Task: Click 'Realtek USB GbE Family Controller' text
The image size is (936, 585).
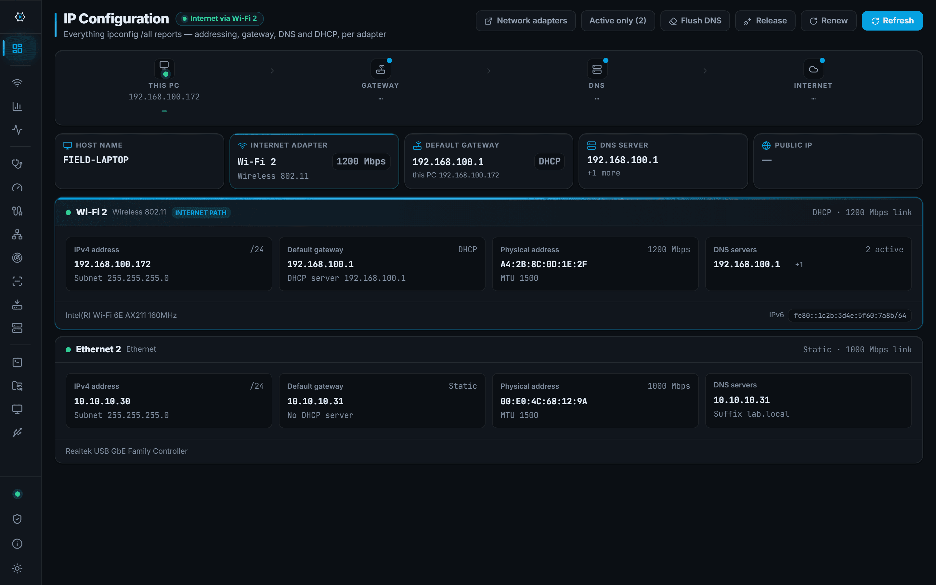Action: click(126, 451)
